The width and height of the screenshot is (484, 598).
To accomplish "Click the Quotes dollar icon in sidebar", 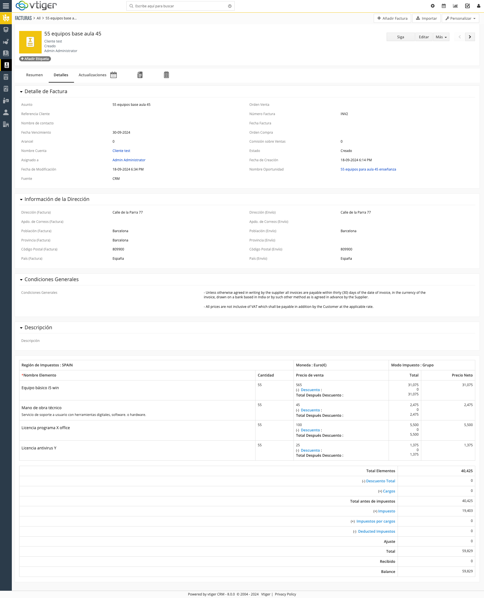I will [x=6, y=53].
